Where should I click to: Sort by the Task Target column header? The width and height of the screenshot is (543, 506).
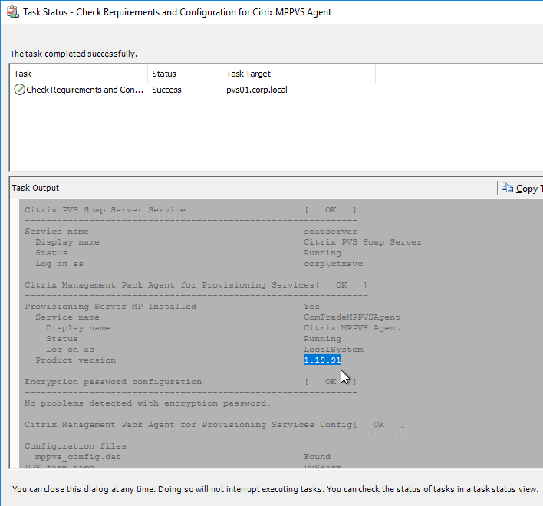point(298,74)
